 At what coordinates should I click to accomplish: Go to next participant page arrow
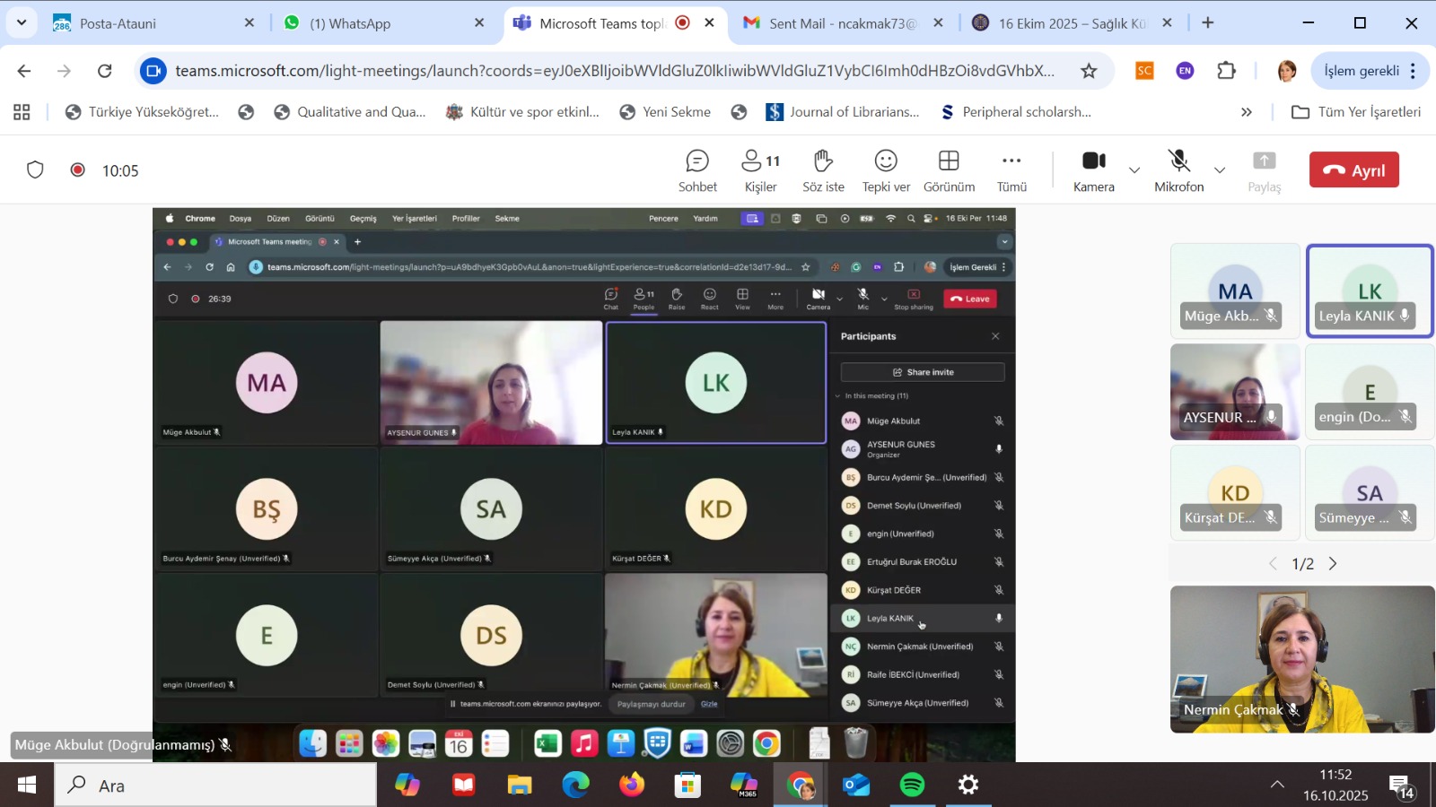pyautogui.click(x=1333, y=564)
